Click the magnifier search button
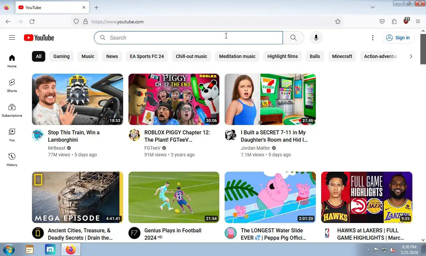The height and width of the screenshot is (256, 426). tap(293, 38)
